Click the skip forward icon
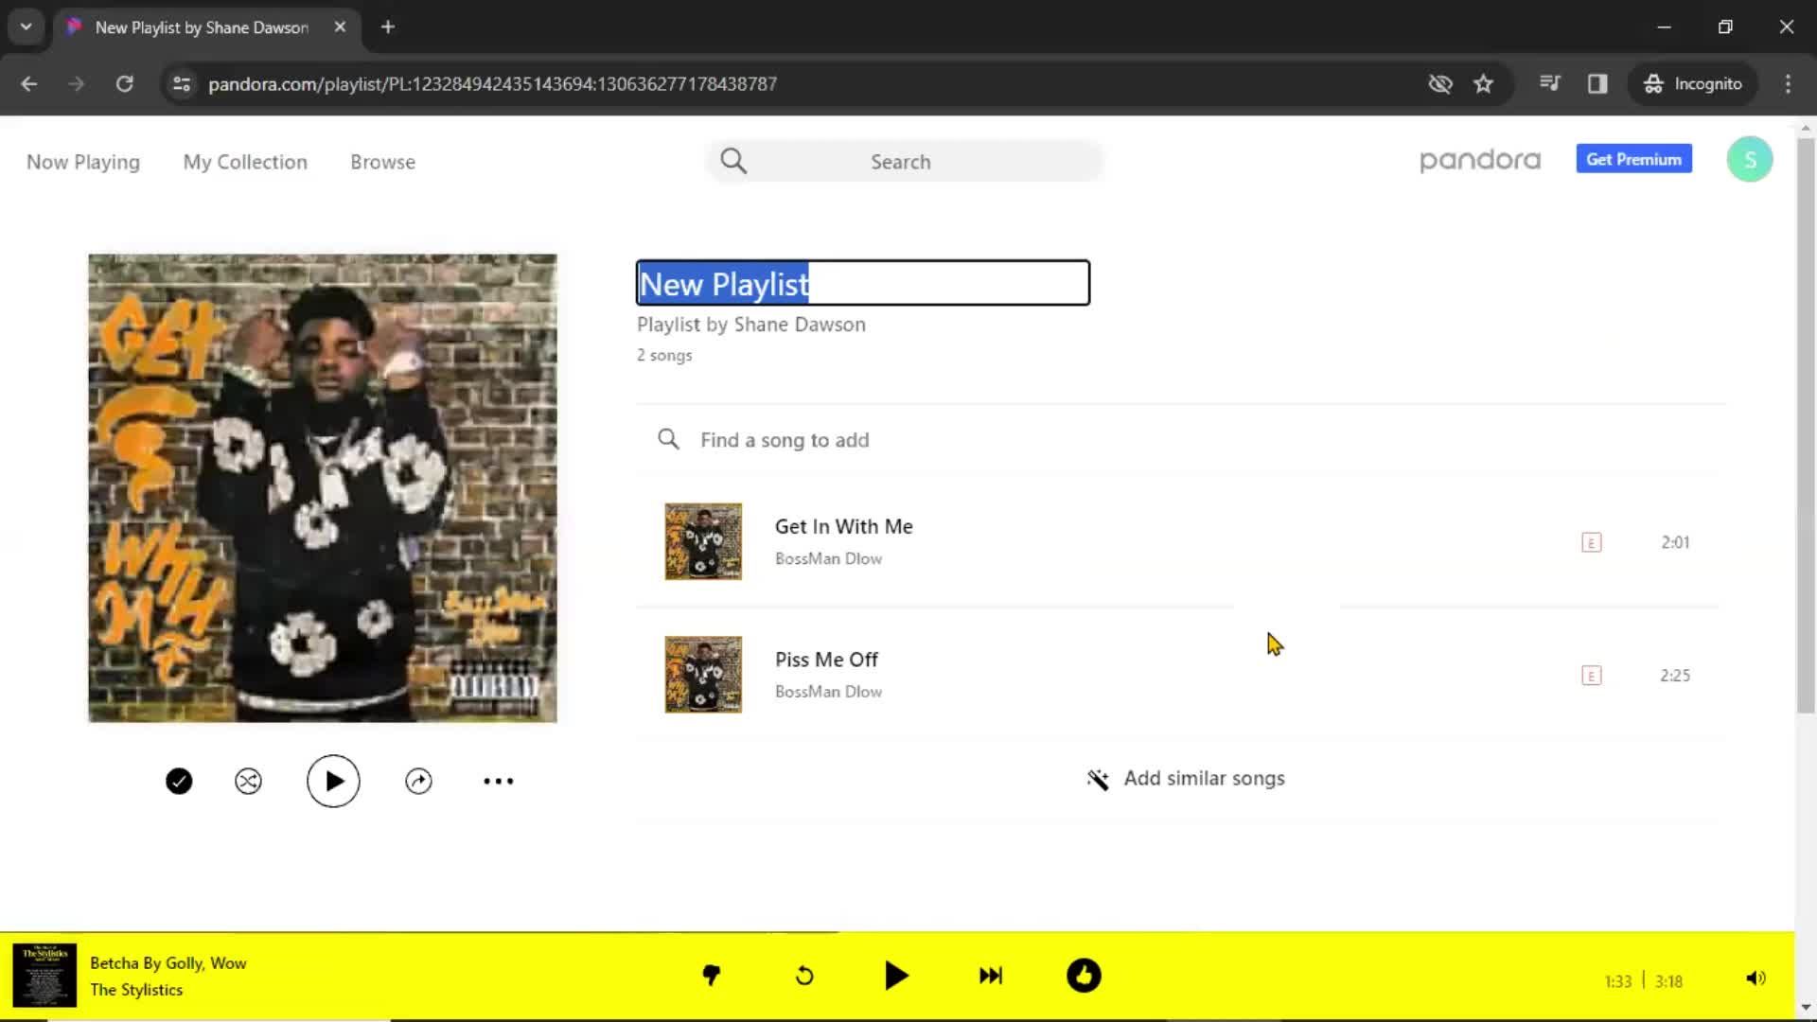1817x1022 pixels. coord(992,976)
